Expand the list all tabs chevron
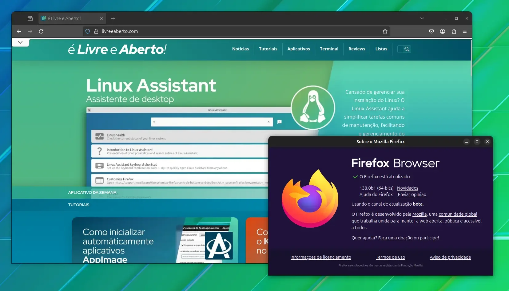The width and height of the screenshot is (509, 291). click(x=422, y=18)
